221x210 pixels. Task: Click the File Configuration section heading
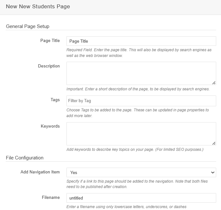pos(25,157)
